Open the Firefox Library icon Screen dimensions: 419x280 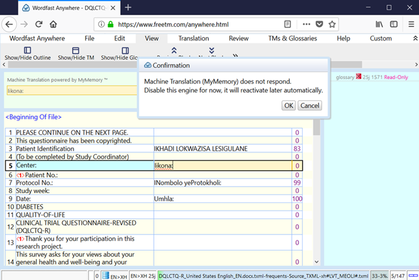pyautogui.click(x=378, y=24)
